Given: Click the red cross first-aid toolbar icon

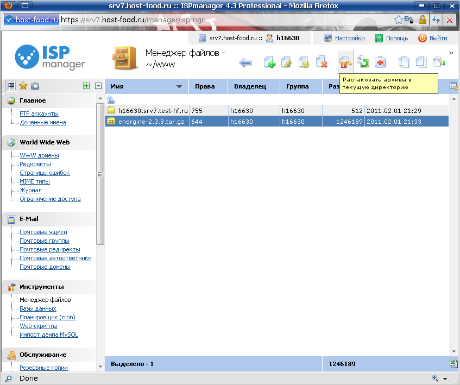Looking at the screenshot, I should [x=381, y=63].
